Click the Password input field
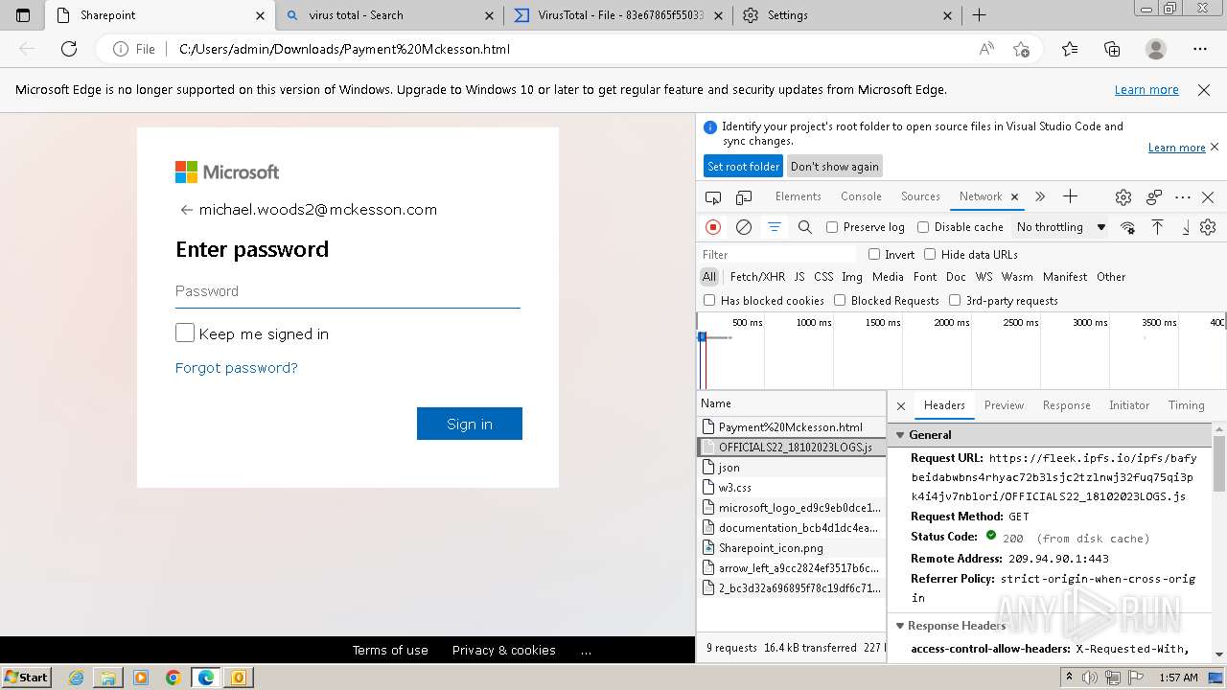Screen dimensions: 1227x690 click(348, 291)
